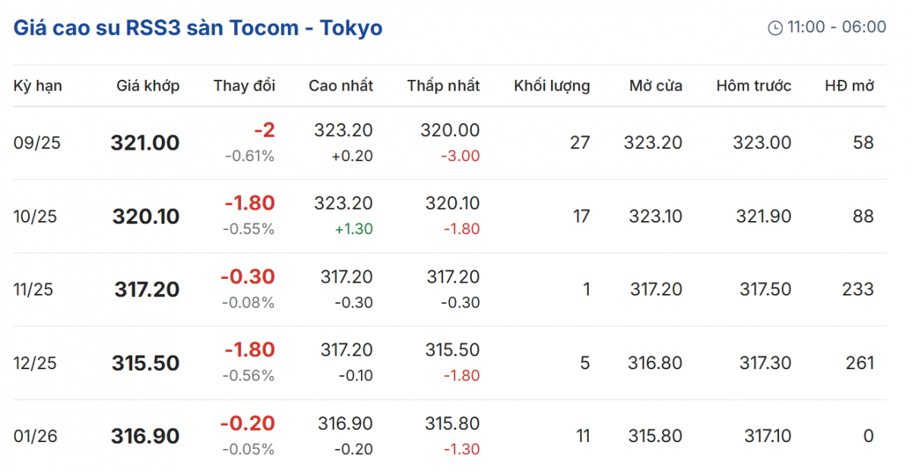Image resolution: width=912 pixels, height=471 pixels.
Task: Select the 10/25 contract row
Action: pos(33,217)
